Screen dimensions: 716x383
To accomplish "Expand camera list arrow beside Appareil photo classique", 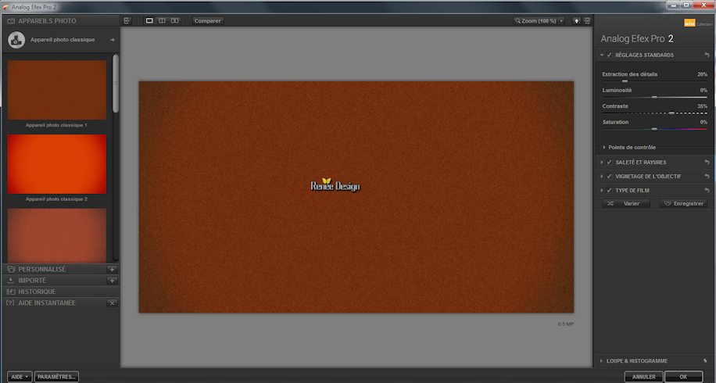I will 113,40.
